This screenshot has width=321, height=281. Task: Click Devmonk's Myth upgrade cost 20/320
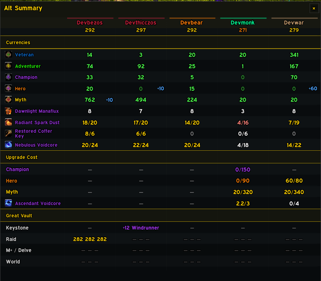[243, 192]
